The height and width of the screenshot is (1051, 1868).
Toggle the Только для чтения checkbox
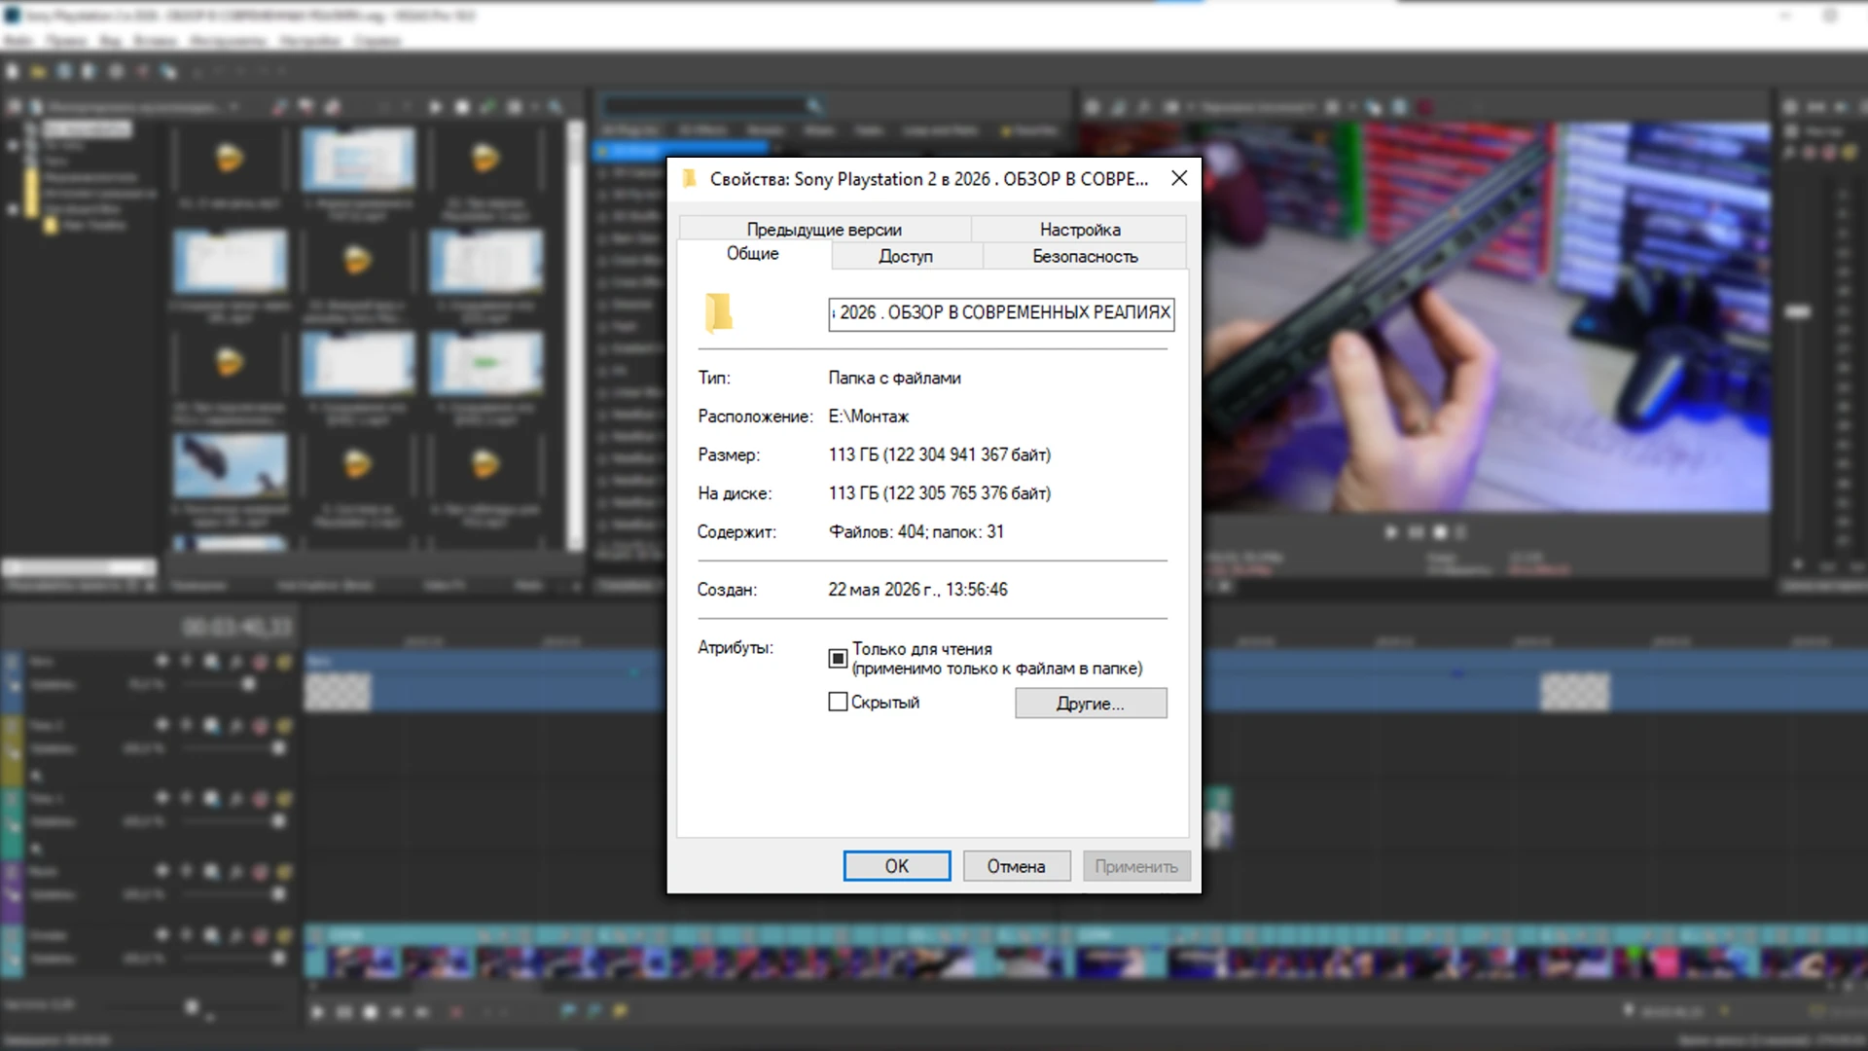pos(838,659)
